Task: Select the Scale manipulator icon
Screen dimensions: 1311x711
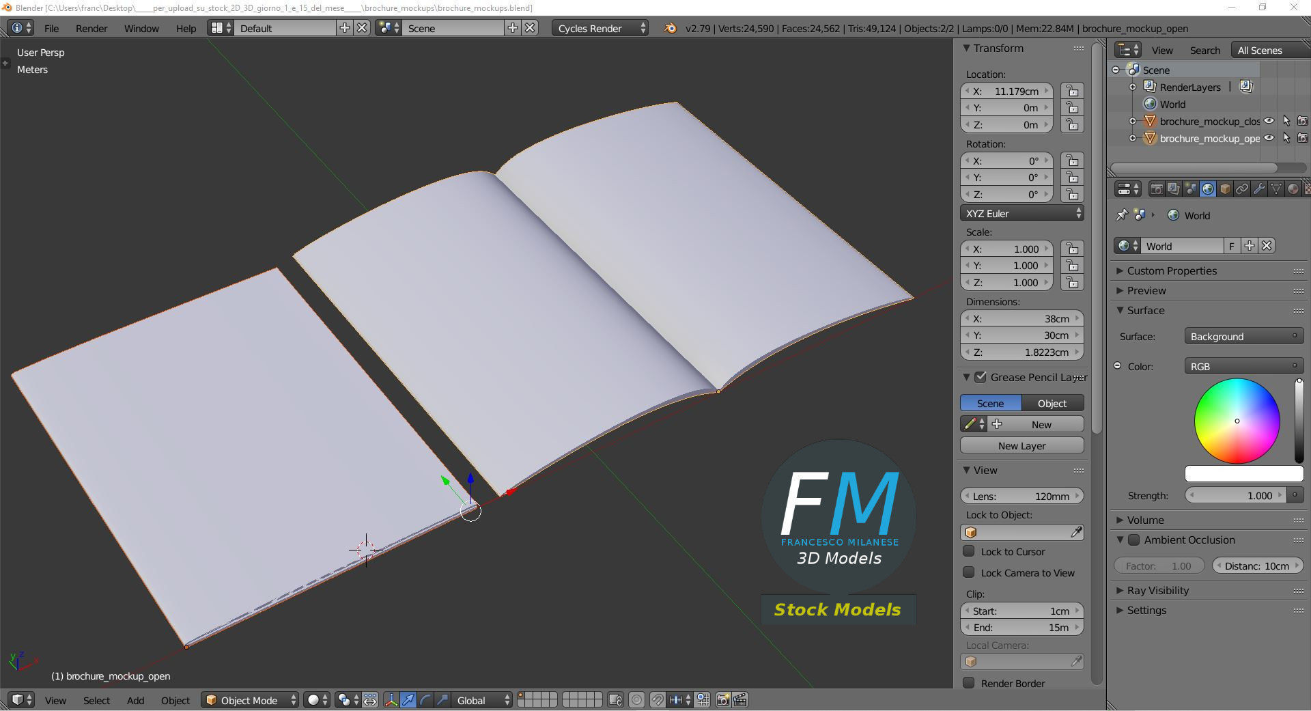Action: [442, 700]
